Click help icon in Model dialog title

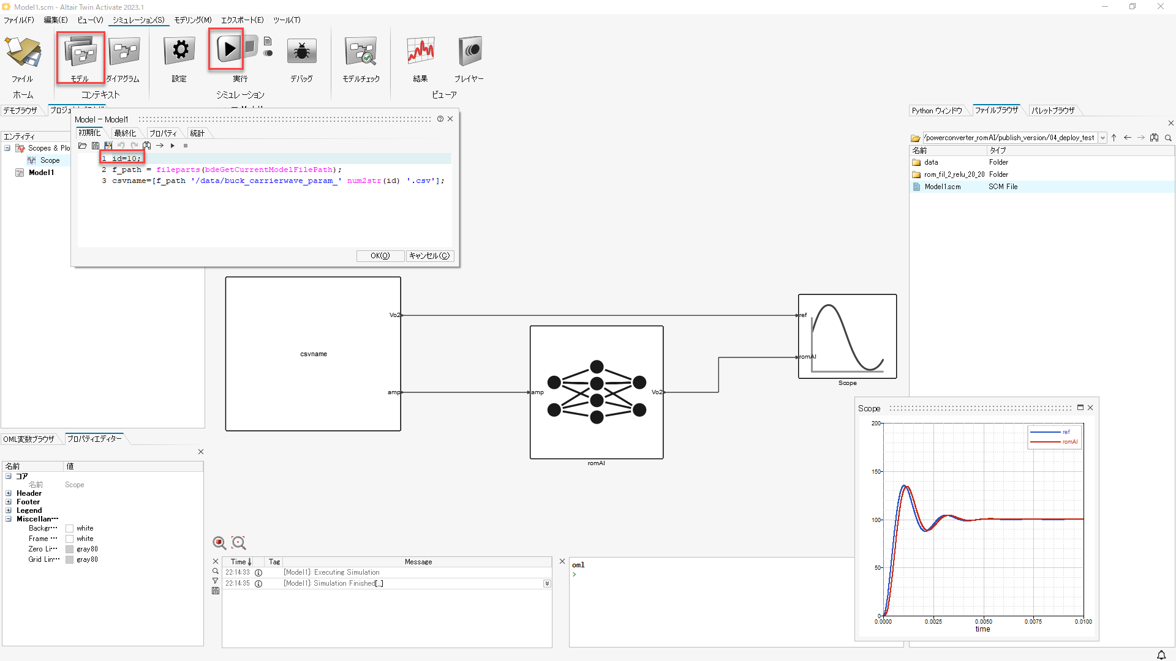click(440, 119)
